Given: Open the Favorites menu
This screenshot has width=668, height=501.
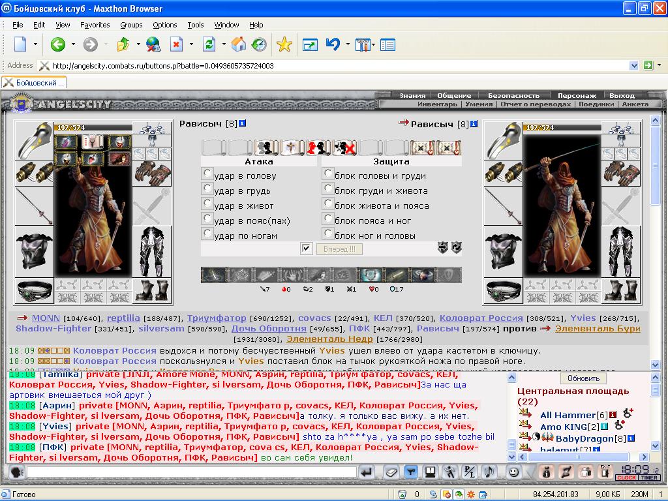Looking at the screenshot, I should [95, 25].
